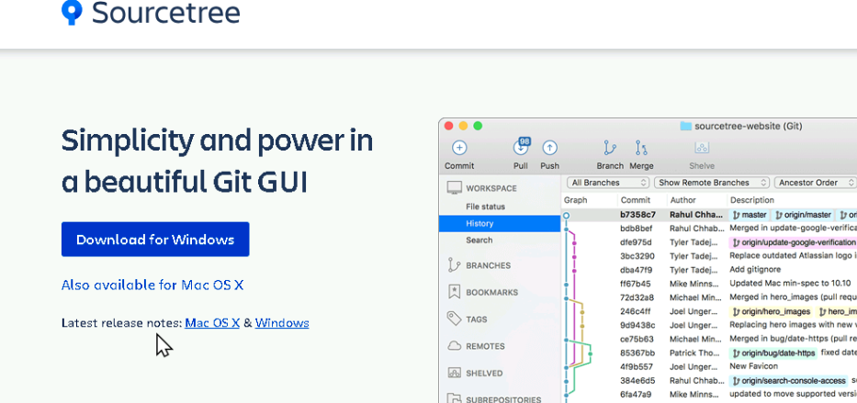Select History in sidebar
The height and width of the screenshot is (403, 857).
(499, 223)
